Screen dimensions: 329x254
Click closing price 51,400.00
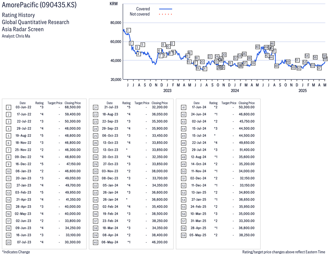point(247,150)
